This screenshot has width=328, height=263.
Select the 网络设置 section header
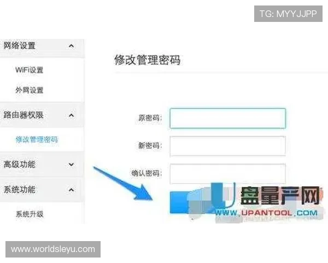click(x=42, y=48)
